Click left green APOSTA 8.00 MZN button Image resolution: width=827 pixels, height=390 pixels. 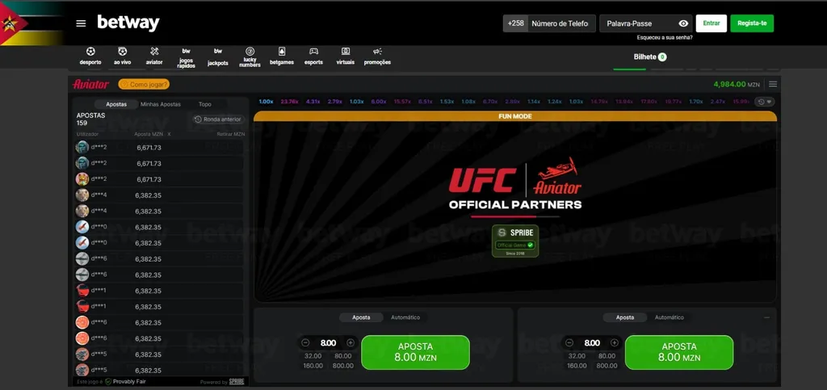[x=415, y=352]
